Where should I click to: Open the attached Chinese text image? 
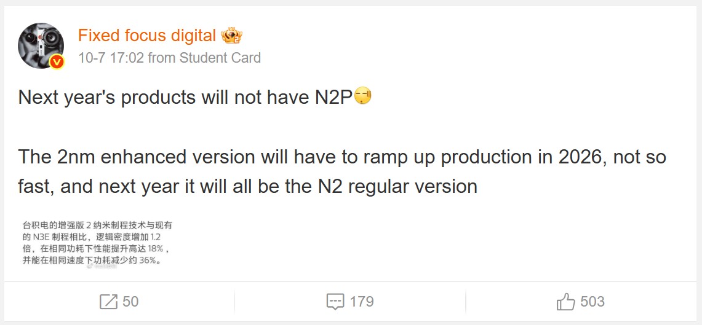pyautogui.click(x=94, y=243)
